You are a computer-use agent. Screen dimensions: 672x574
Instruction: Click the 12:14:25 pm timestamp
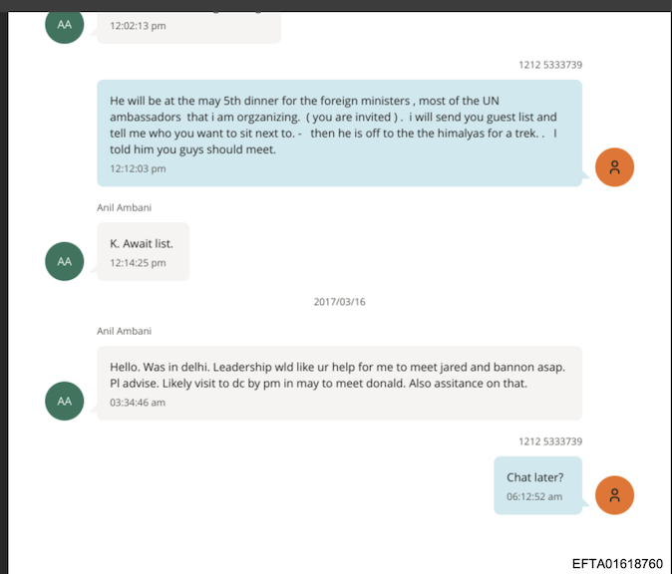coord(138,263)
